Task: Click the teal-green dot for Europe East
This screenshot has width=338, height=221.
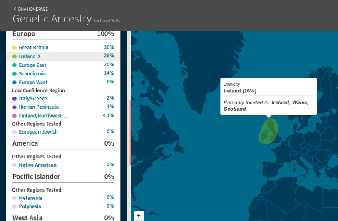Action: point(15,65)
